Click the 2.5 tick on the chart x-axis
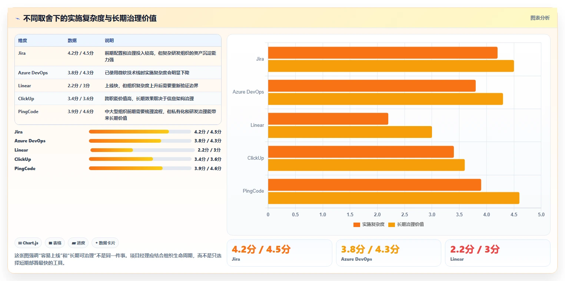The height and width of the screenshot is (281, 565). [405, 214]
